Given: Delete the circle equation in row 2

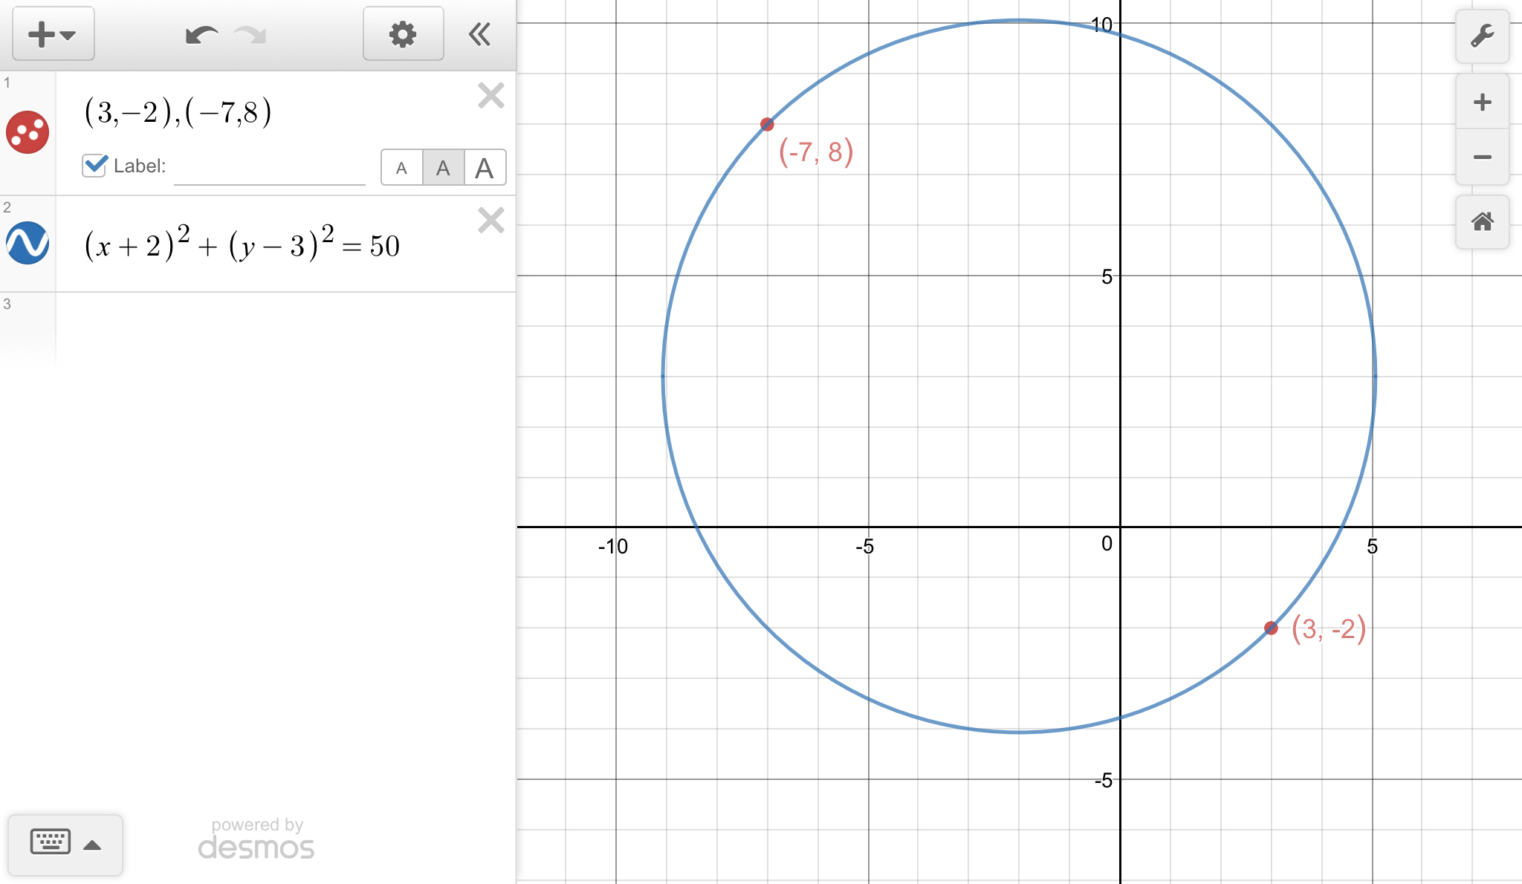Looking at the screenshot, I should coord(490,221).
